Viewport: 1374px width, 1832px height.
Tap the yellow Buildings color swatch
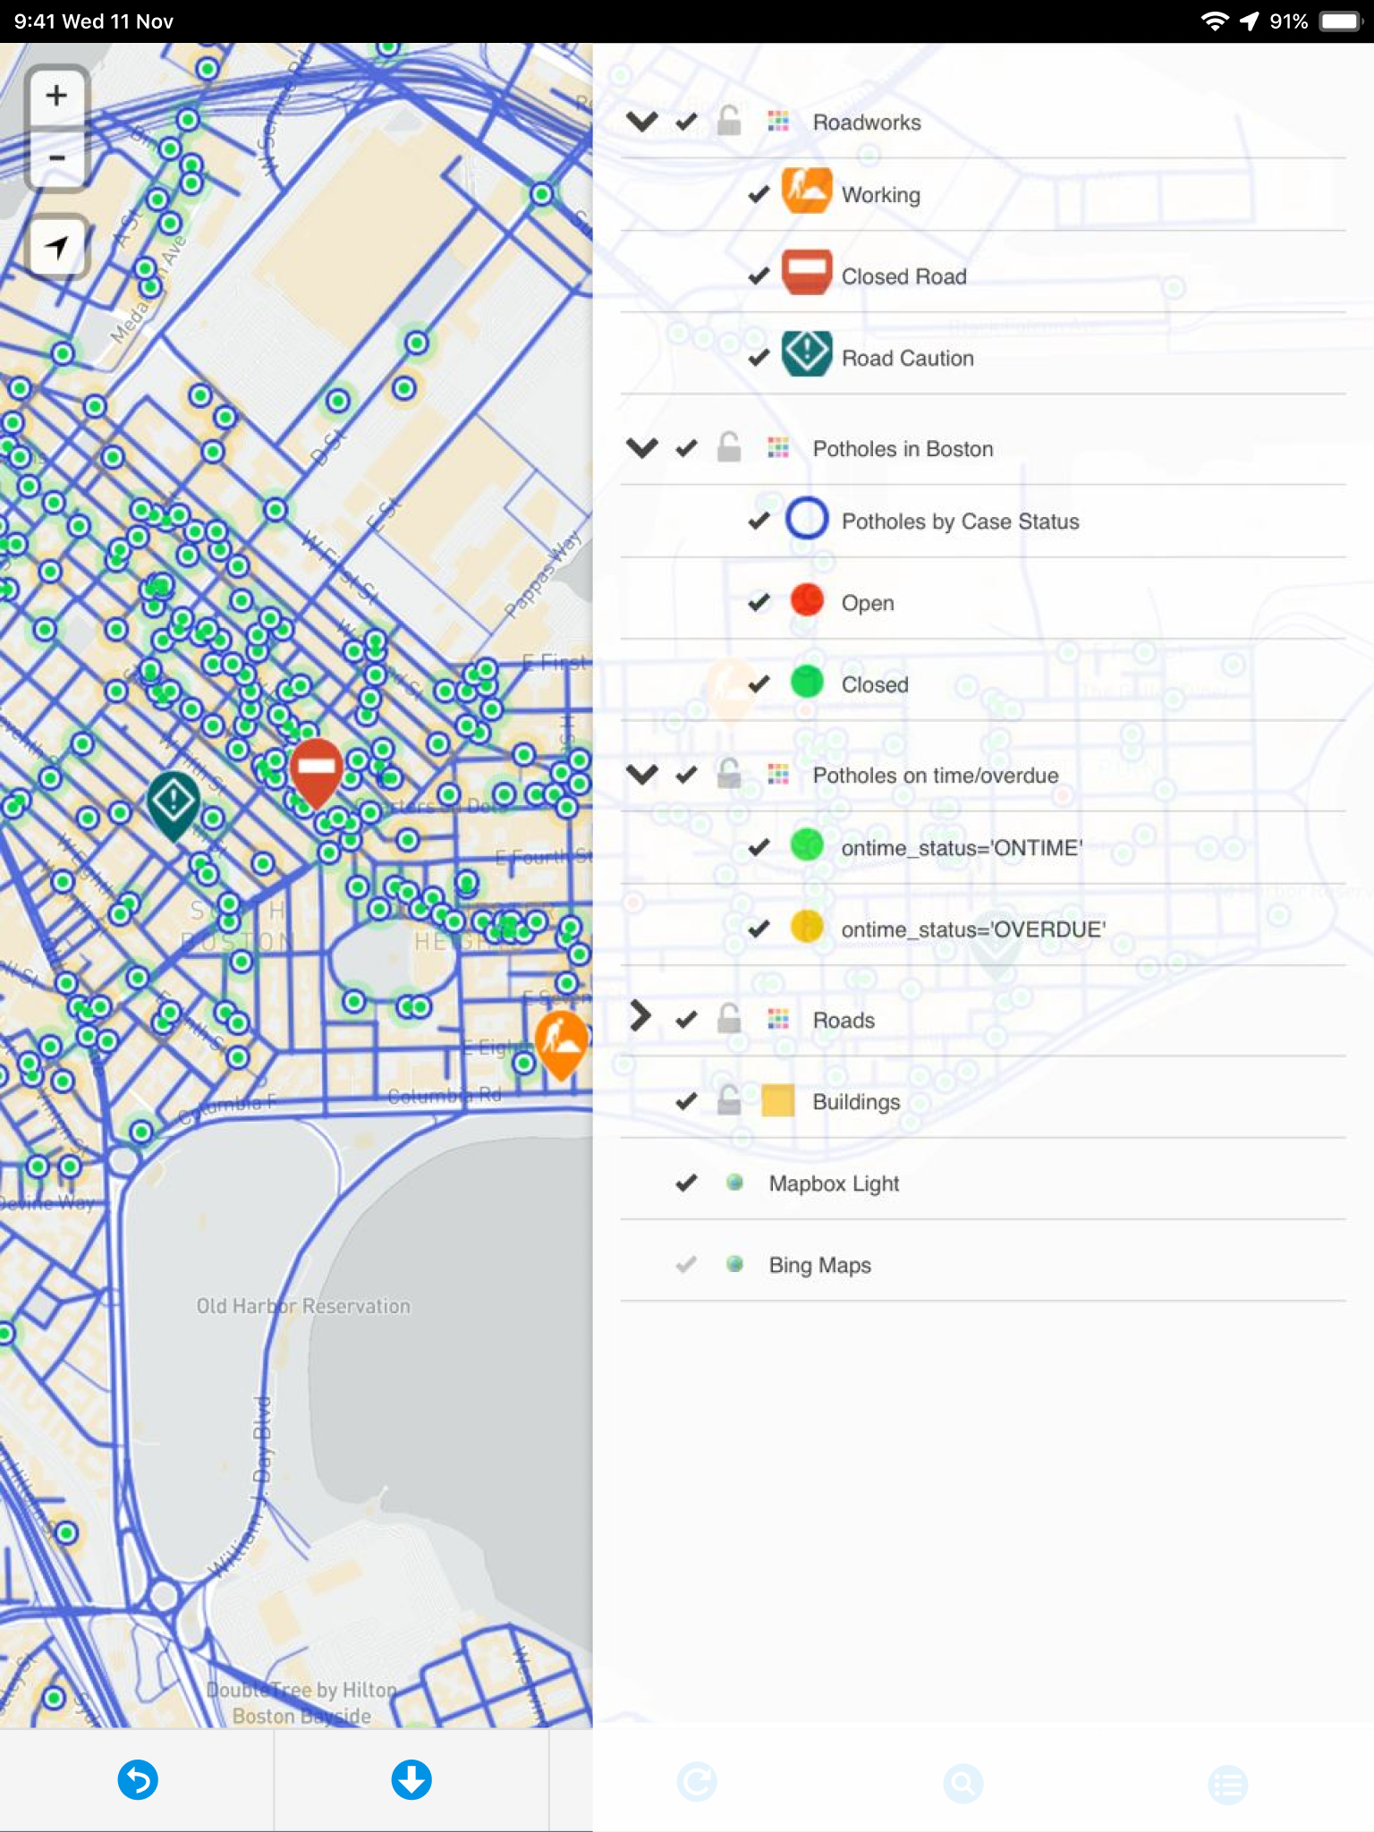(x=778, y=1101)
